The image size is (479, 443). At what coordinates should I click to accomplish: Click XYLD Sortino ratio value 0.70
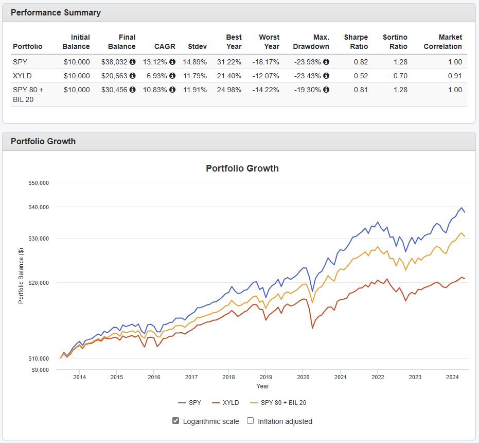400,76
